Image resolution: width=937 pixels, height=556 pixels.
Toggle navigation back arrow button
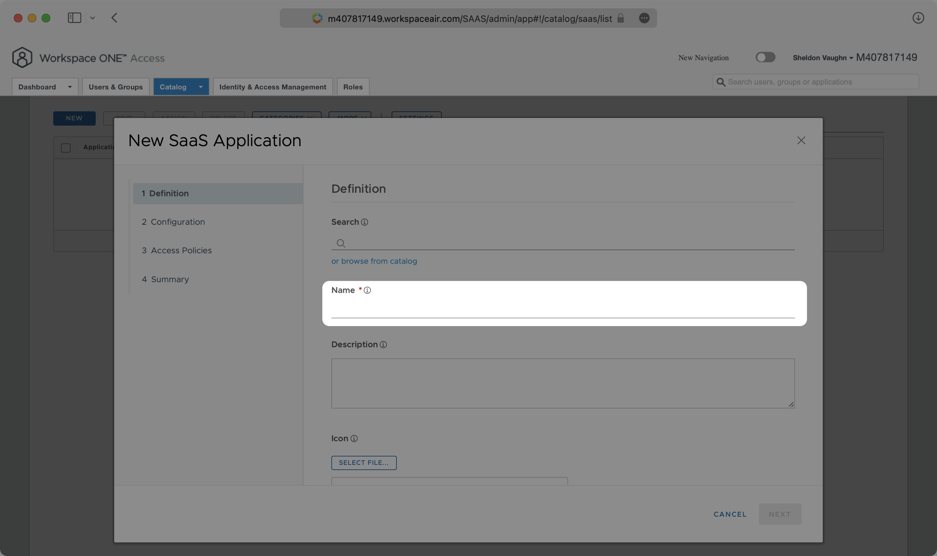[x=115, y=17]
